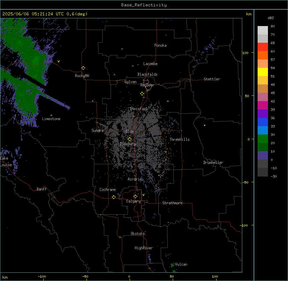Click the Calgary city label
Image resolution: width=288 pixels, height=281 pixels.
tap(133, 201)
